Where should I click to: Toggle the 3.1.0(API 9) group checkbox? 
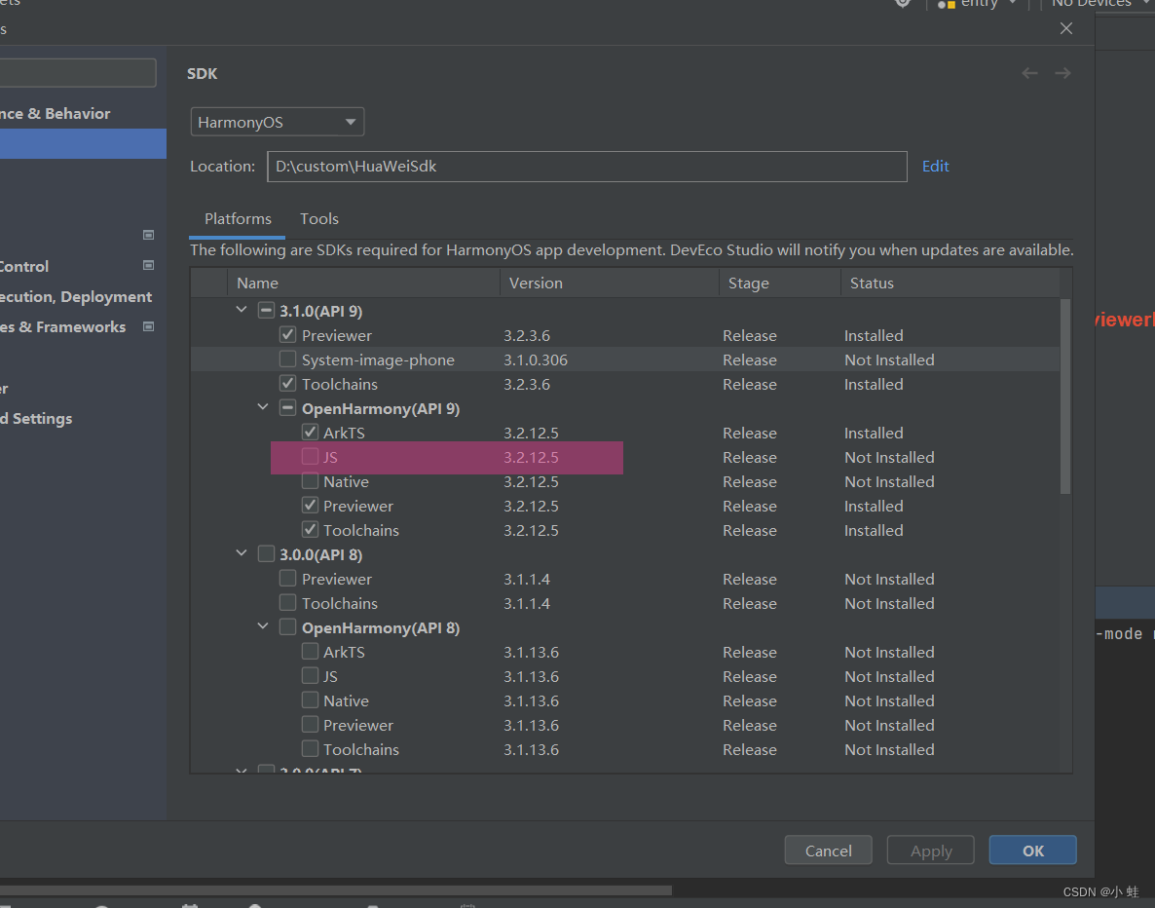click(266, 310)
